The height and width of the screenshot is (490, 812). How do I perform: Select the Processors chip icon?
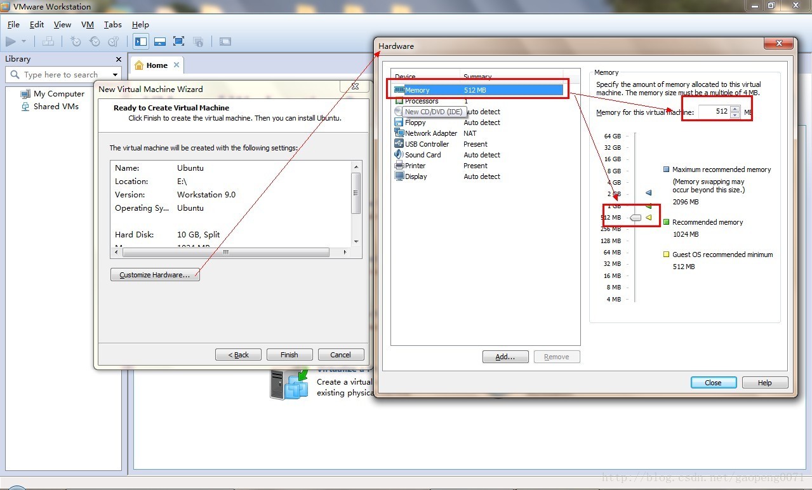[399, 101]
